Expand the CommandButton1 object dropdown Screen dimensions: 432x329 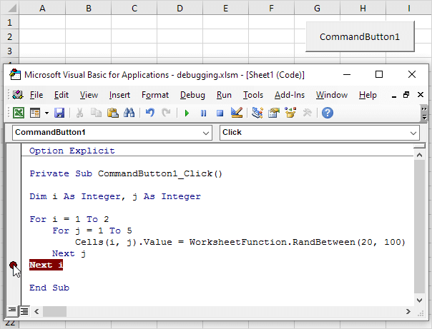click(206, 133)
